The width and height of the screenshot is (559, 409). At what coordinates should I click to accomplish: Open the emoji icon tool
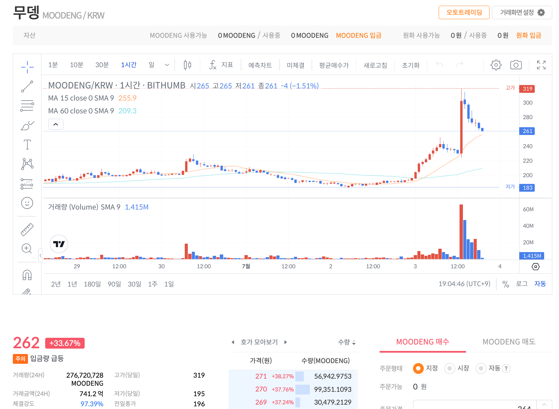(x=27, y=203)
